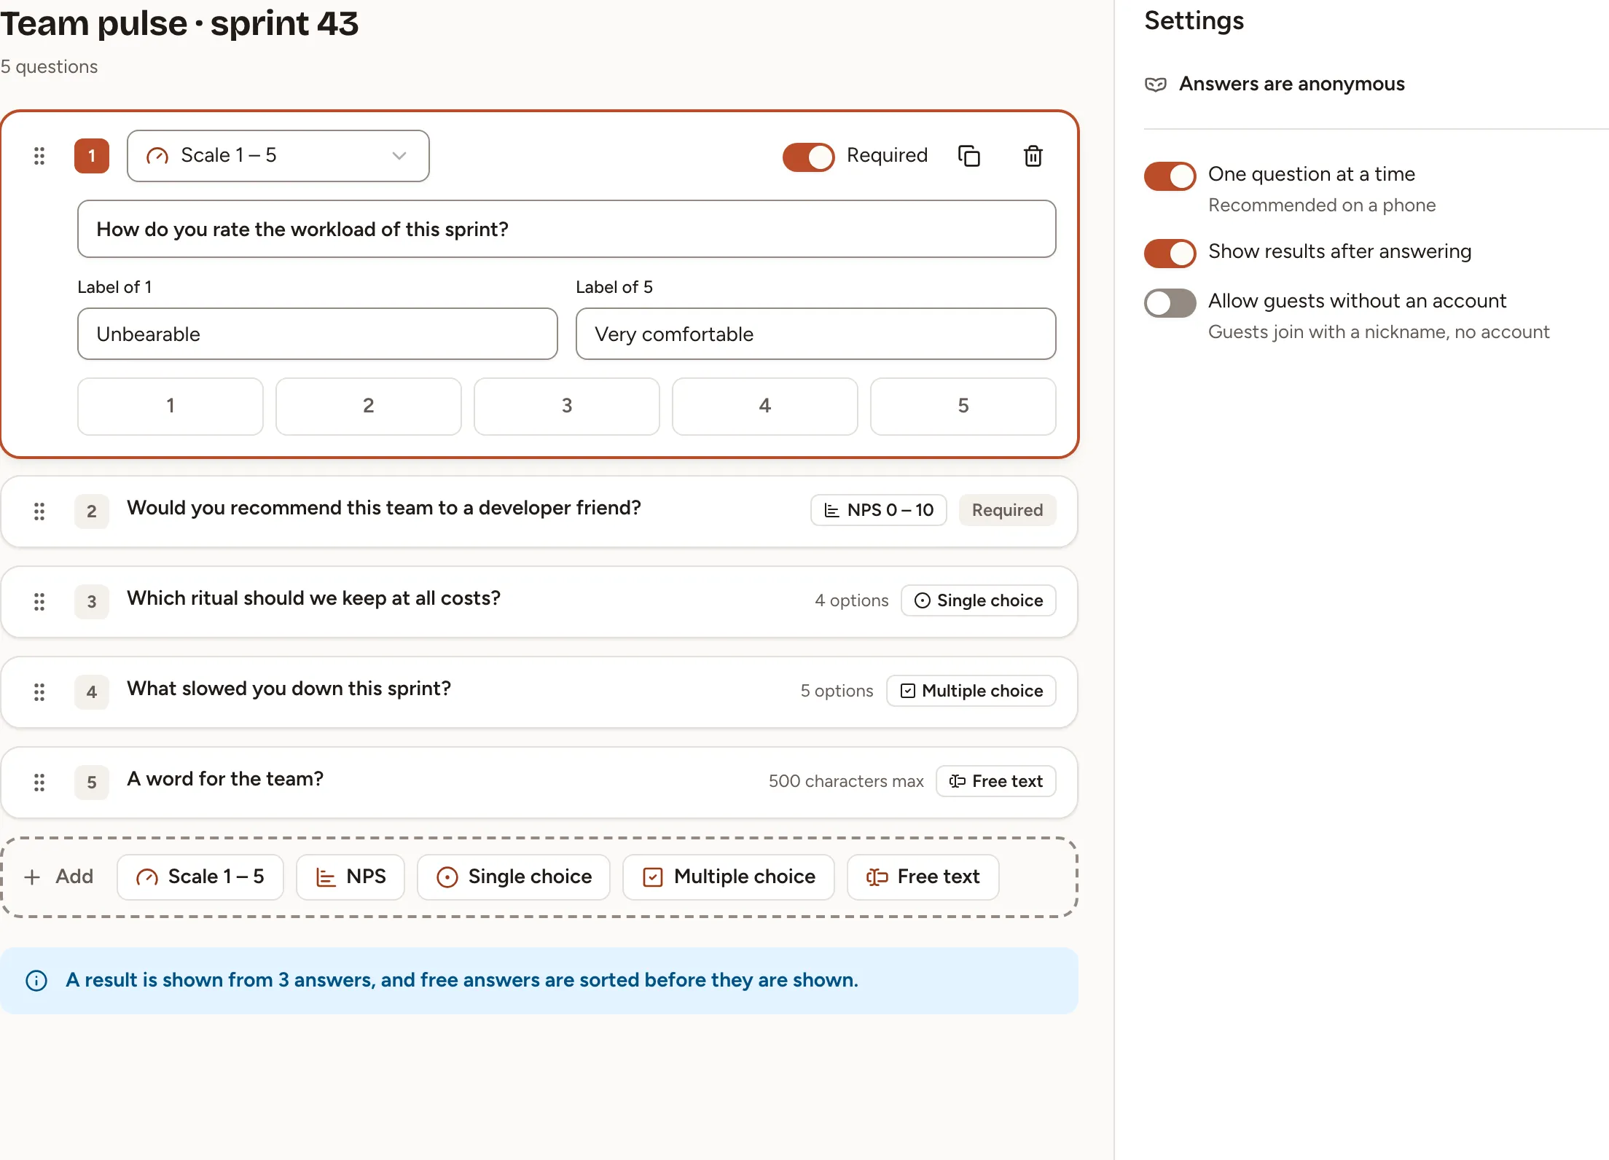Click number badge 5 of free text question
The image size is (1609, 1160).
click(x=92, y=783)
